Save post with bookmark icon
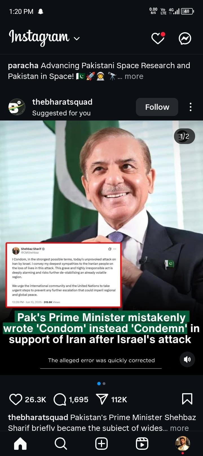 click(187, 399)
